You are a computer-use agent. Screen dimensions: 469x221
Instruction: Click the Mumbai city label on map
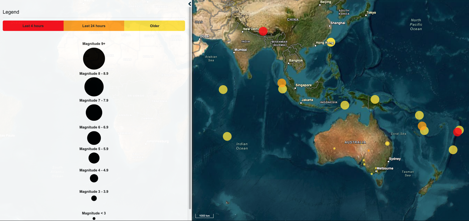[241, 50]
